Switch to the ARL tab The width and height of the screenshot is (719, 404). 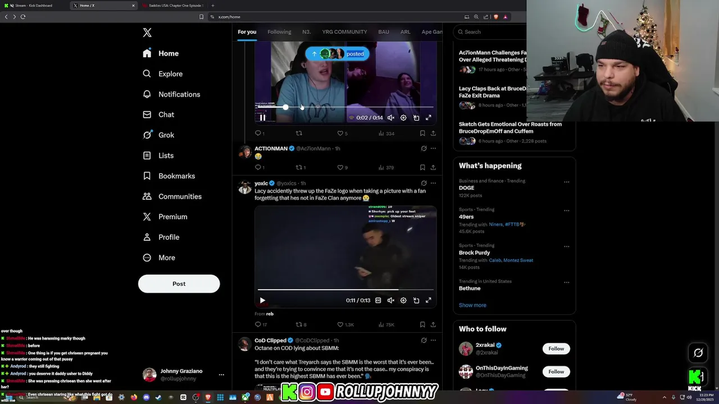[x=406, y=32]
